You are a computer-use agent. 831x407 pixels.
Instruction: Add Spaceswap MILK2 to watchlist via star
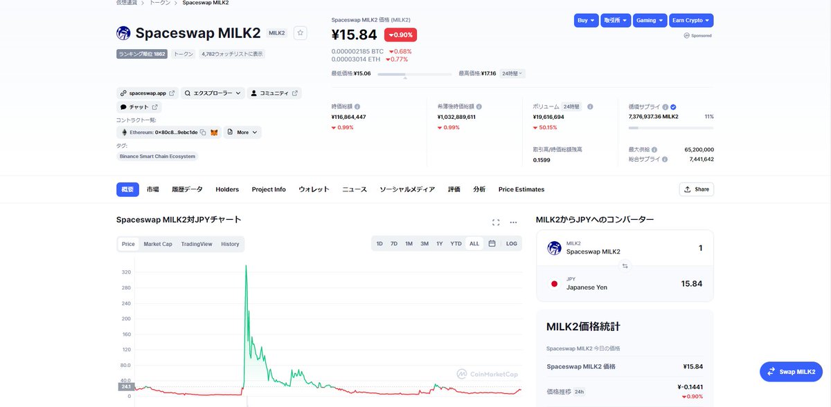click(300, 32)
